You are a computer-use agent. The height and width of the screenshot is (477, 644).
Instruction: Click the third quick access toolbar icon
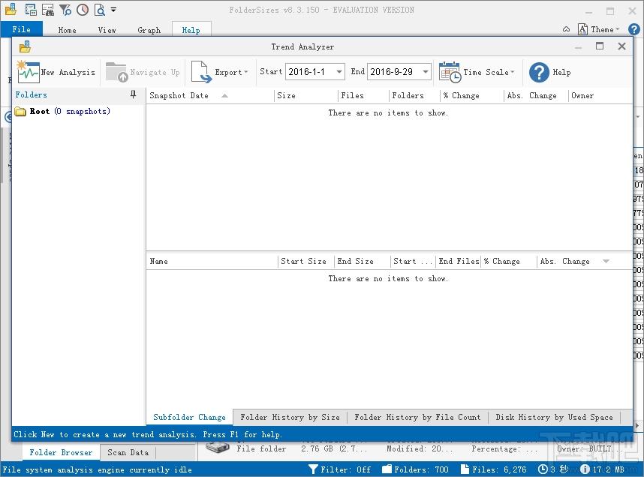click(47, 10)
